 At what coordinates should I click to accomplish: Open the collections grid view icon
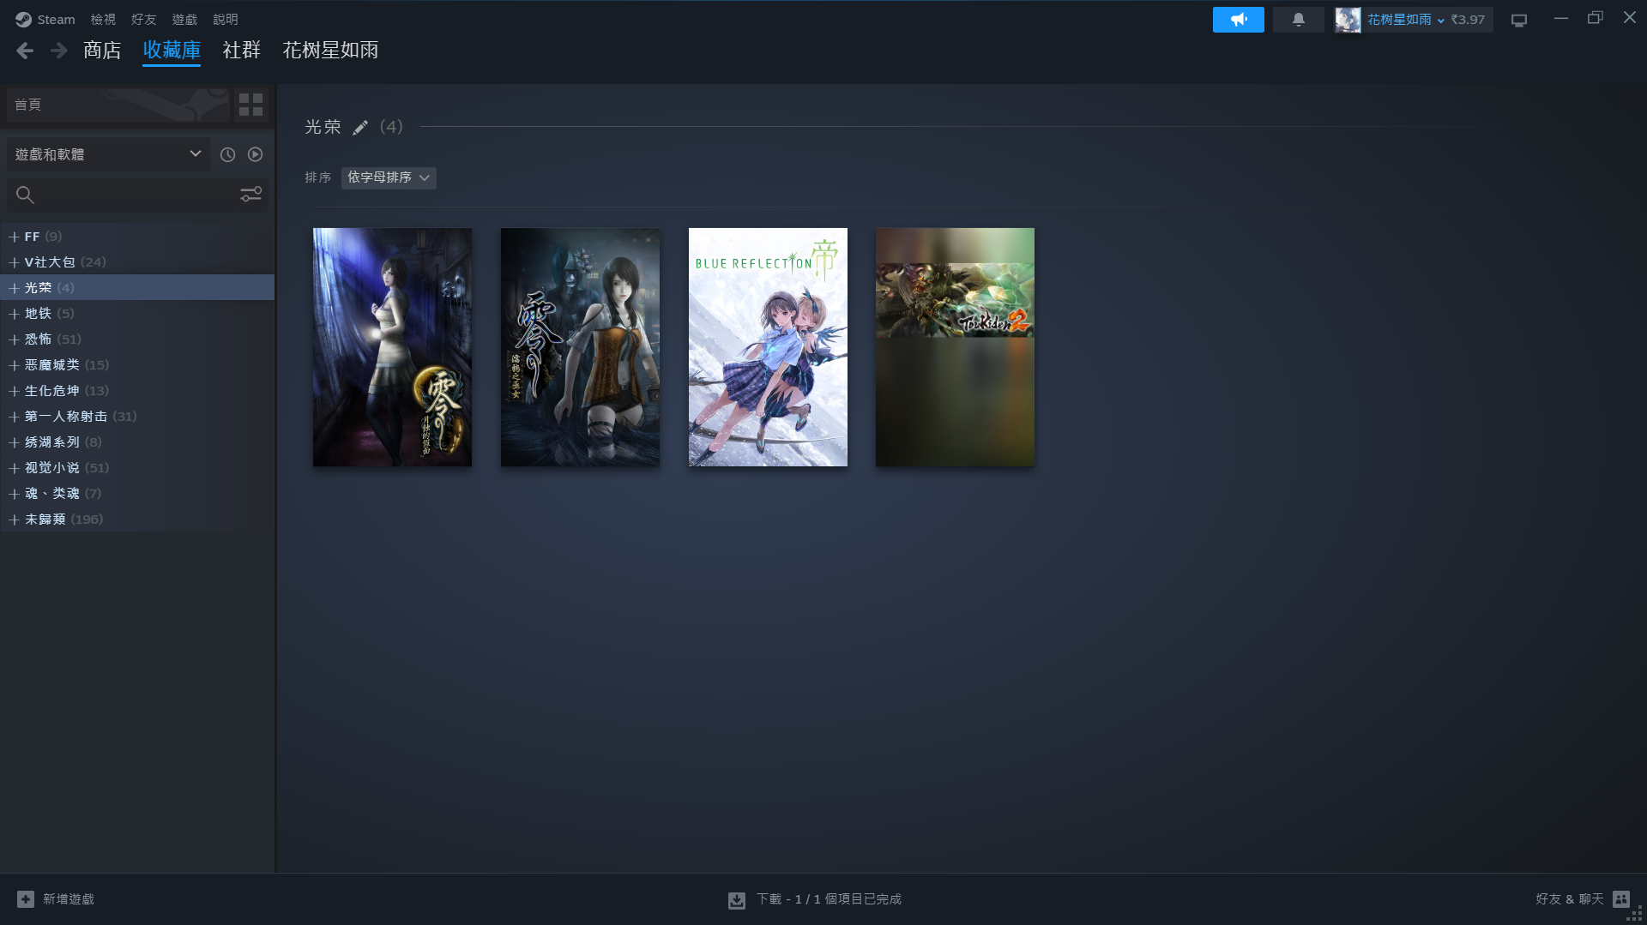pyautogui.click(x=250, y=105)
